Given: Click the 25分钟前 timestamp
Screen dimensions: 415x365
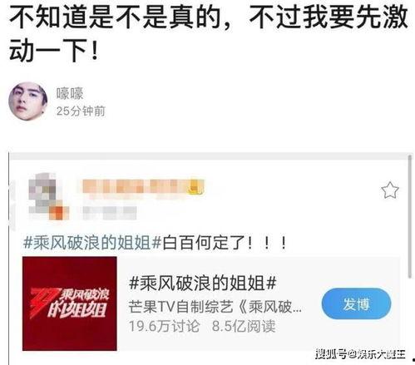Looking at the screenshot, I should 81,111.
